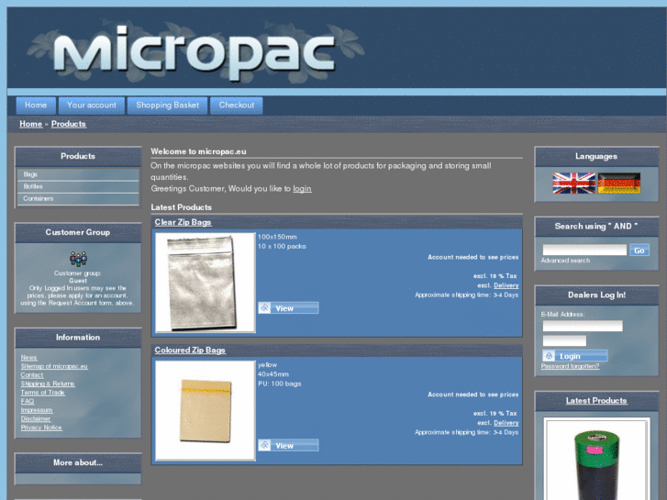Open the Disclaimer link
This screenshot has width=667, height=500.
pyautogui.click(x=36, y=418)
